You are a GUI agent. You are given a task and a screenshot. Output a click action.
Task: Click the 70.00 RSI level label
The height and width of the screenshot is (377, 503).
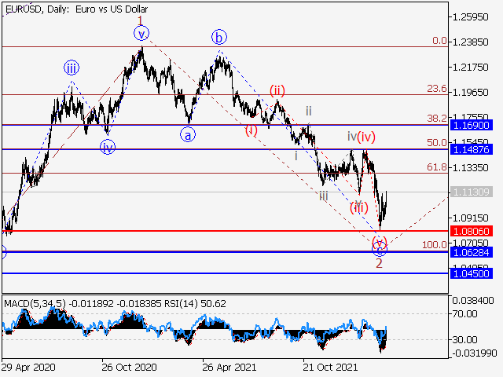pos(466,314)
